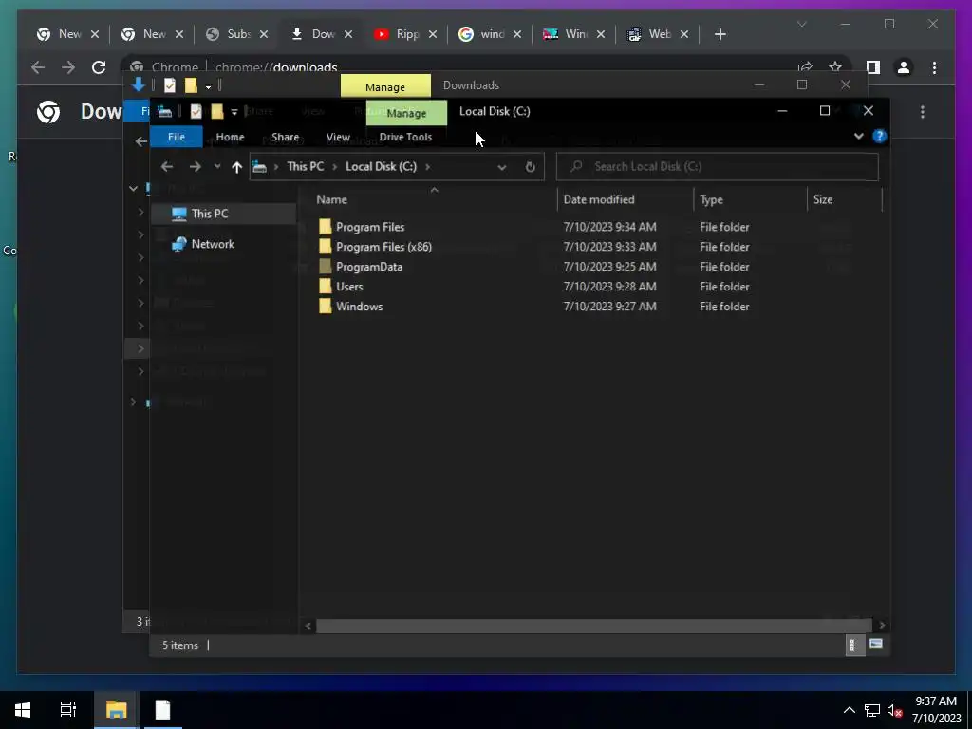Go up one folder level

[236, 167]
